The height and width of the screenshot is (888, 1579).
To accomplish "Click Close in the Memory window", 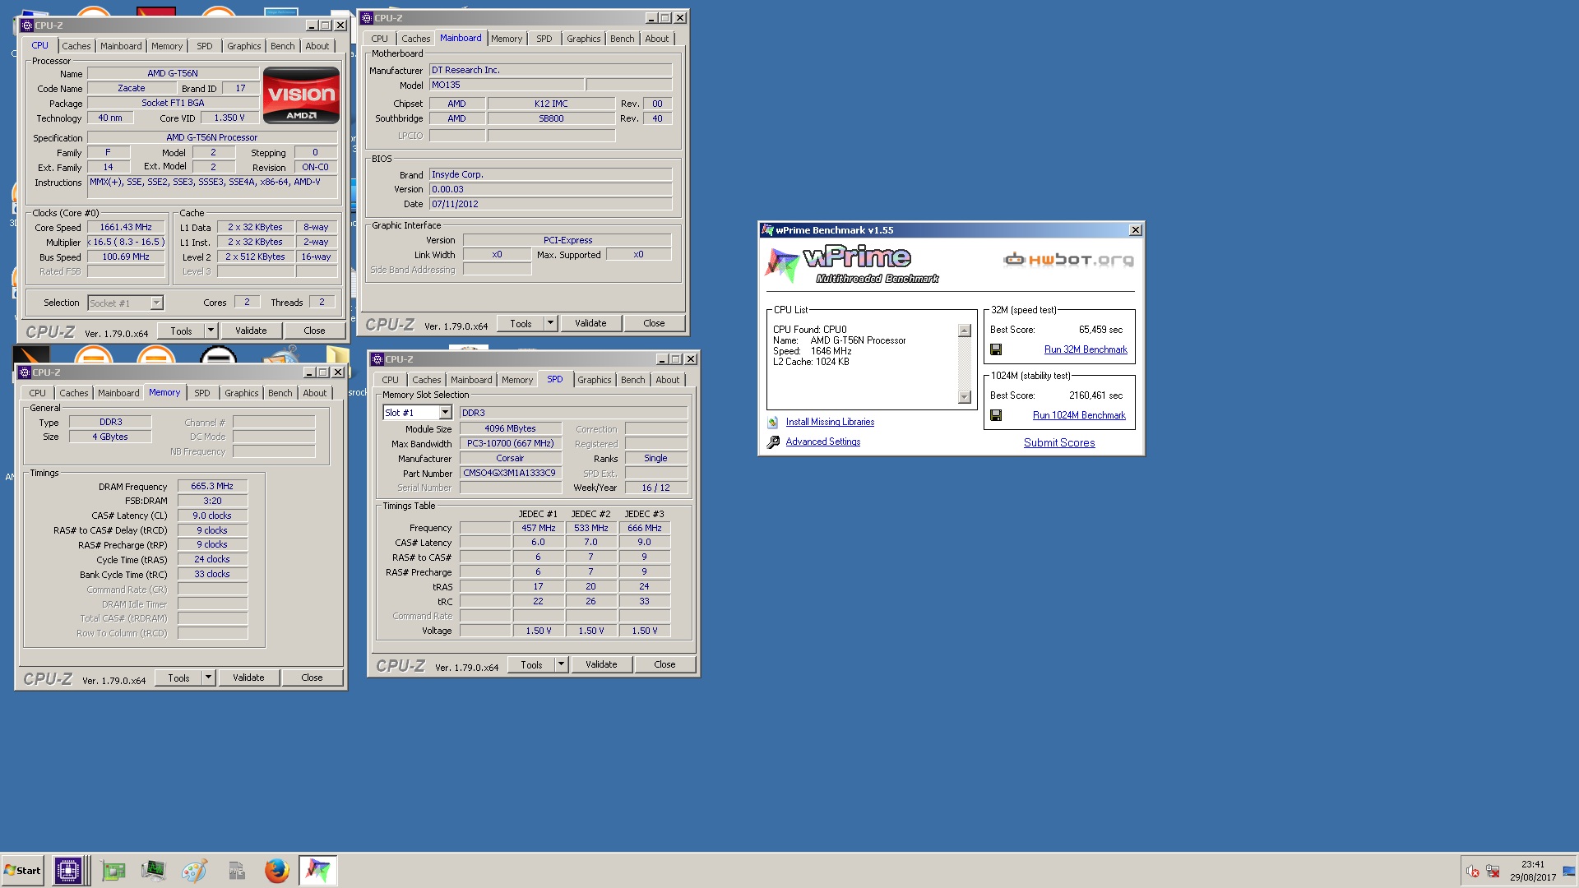I will click(x=312, y=678).
